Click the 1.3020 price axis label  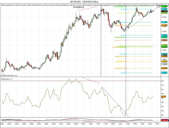pyautogui.click(x=164, y=50)
